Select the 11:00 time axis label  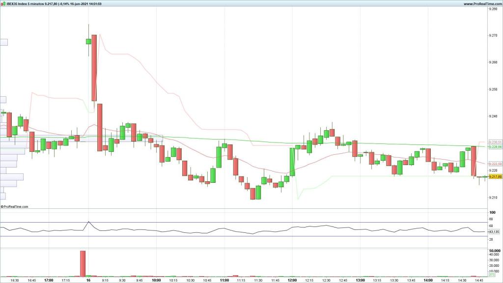(x=224, y=280)
